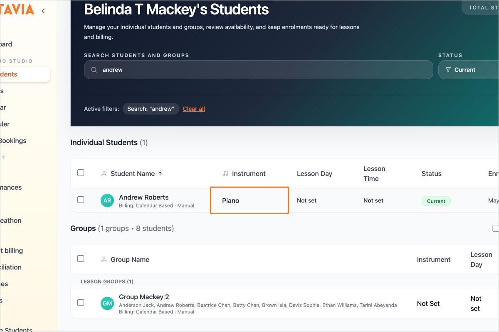499x332 pixels.
Task: Open the Group Mackey 2 group name
Action: 144,297
